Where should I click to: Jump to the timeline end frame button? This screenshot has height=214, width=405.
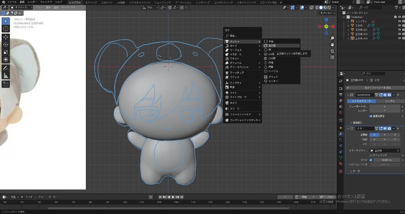click(x=182, y=197)
